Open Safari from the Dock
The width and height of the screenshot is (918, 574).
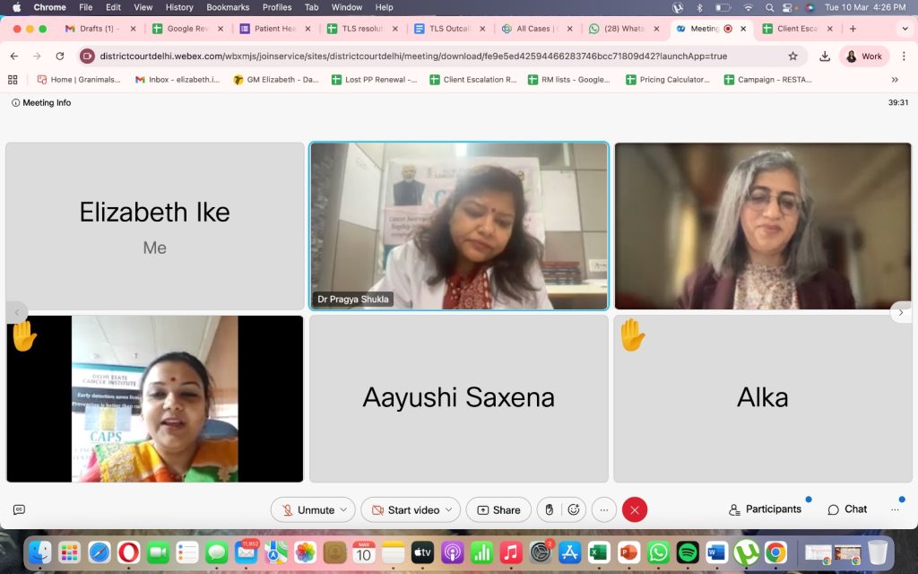pos(99,552)
